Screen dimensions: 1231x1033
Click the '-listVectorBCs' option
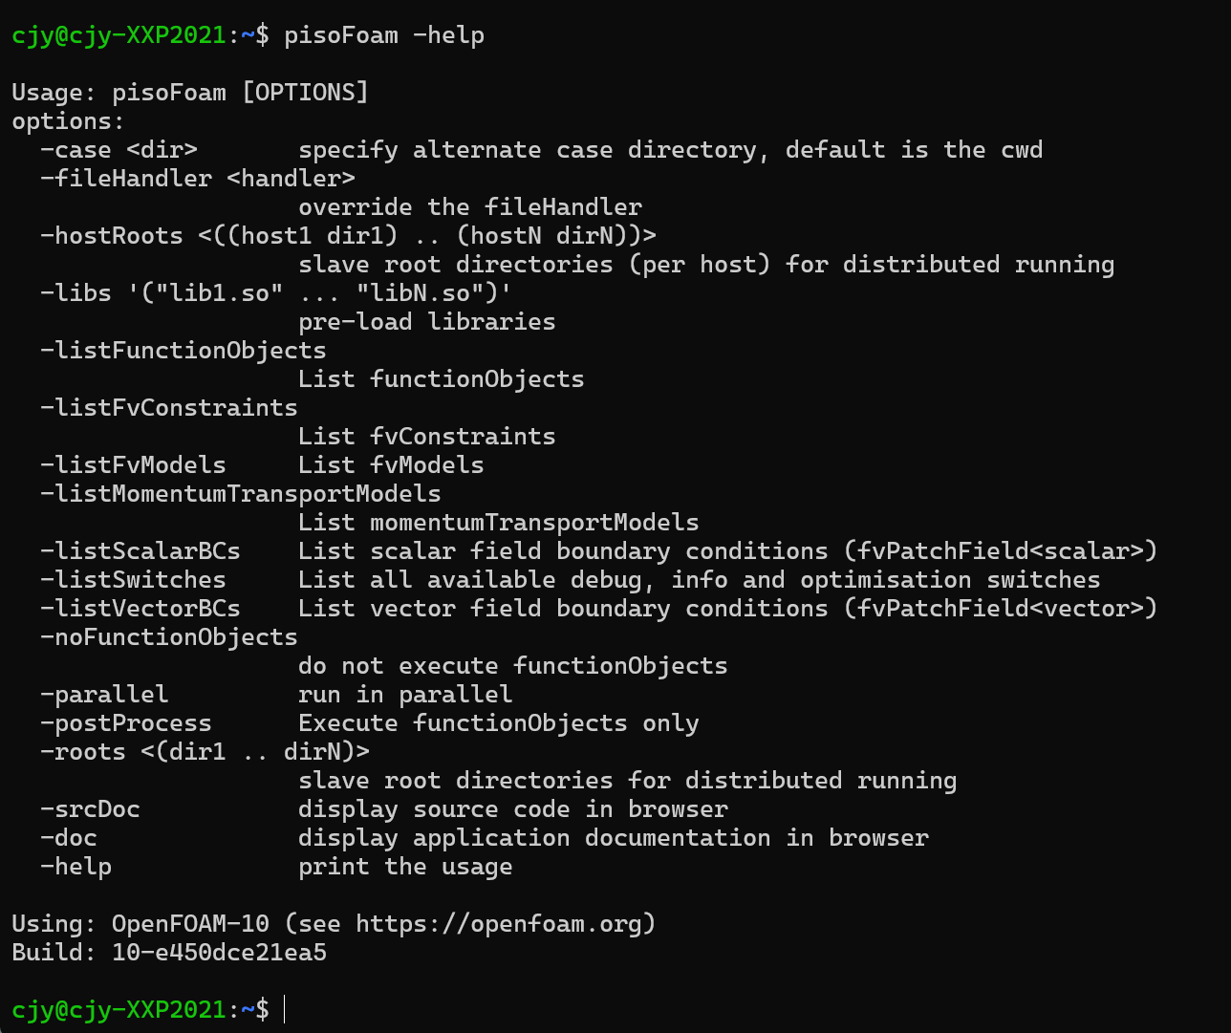pos(140,609)
